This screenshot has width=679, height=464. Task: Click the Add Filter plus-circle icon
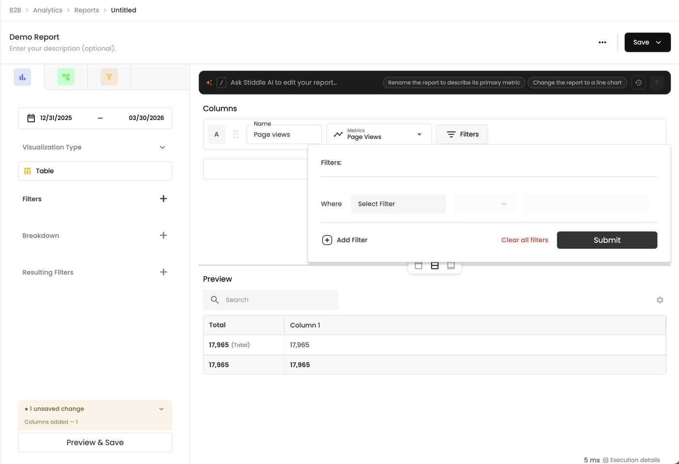click(327, 240)
